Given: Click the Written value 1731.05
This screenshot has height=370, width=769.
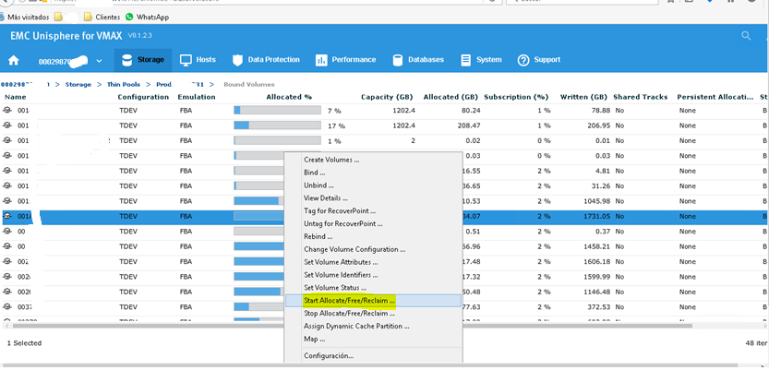Looking at the screenshot, I should tap(595, 216).
